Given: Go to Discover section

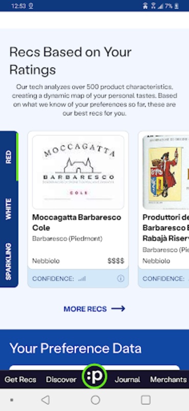Looking at the screenshot, I should click(61, 379).
